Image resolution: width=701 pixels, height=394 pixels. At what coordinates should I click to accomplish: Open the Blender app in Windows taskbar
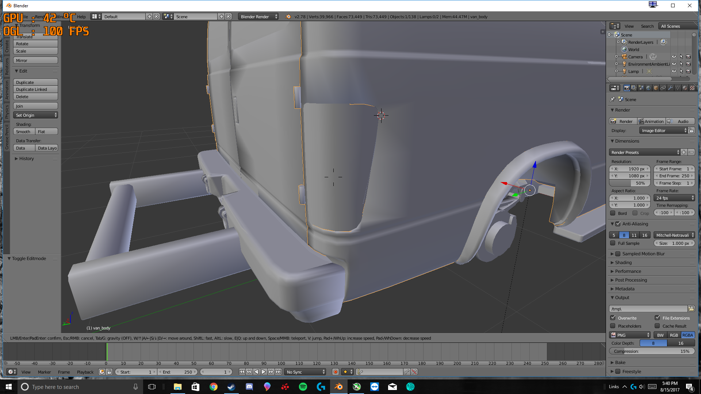click(338, 387)
